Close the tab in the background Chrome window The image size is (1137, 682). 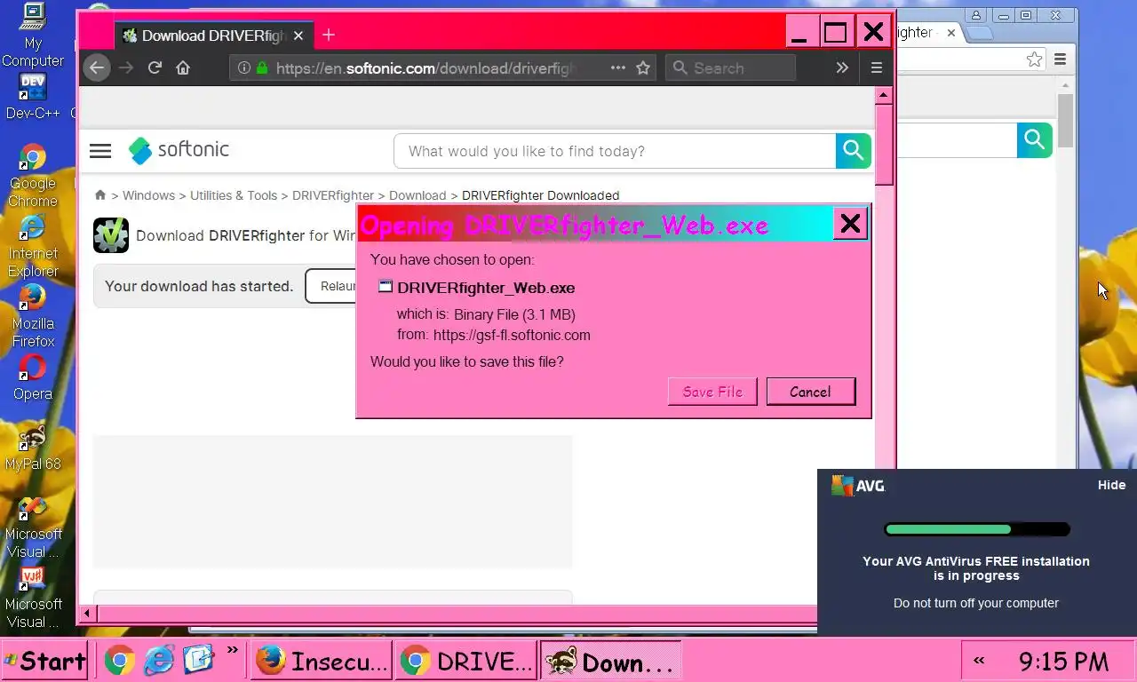click(x=950, y=33)
